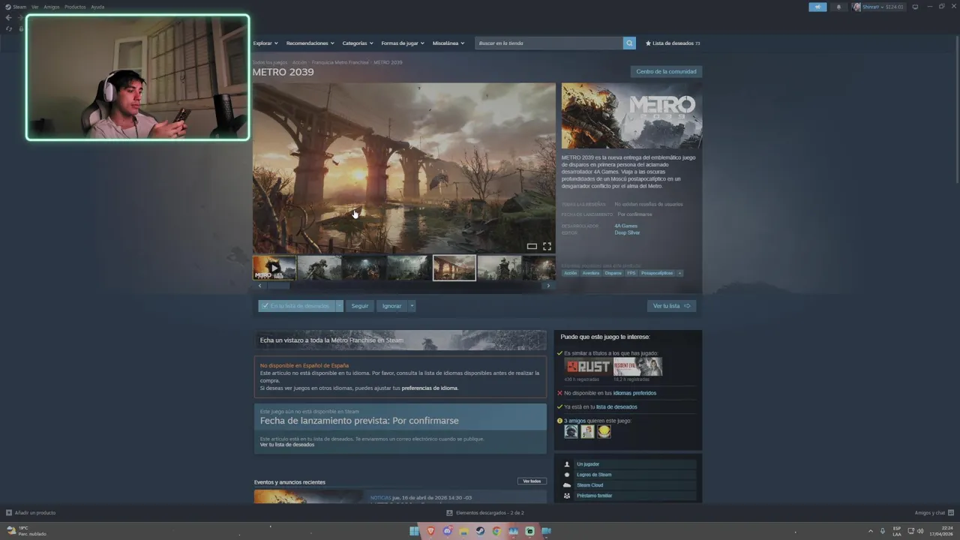This screenshot has width=960, height=540.
Task: Select the second media strip thumbnail
Action: click(x=319, y=268)
